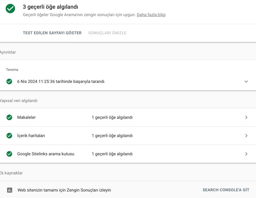Expand İçerik haritaları using its chevron
This screenshot has width=256, height=198.
click(x=246, y=136)
